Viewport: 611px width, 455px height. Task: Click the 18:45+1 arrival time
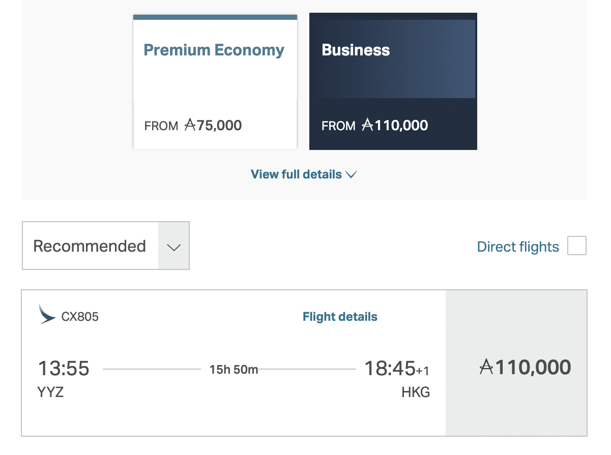click(x=396, y=368)
